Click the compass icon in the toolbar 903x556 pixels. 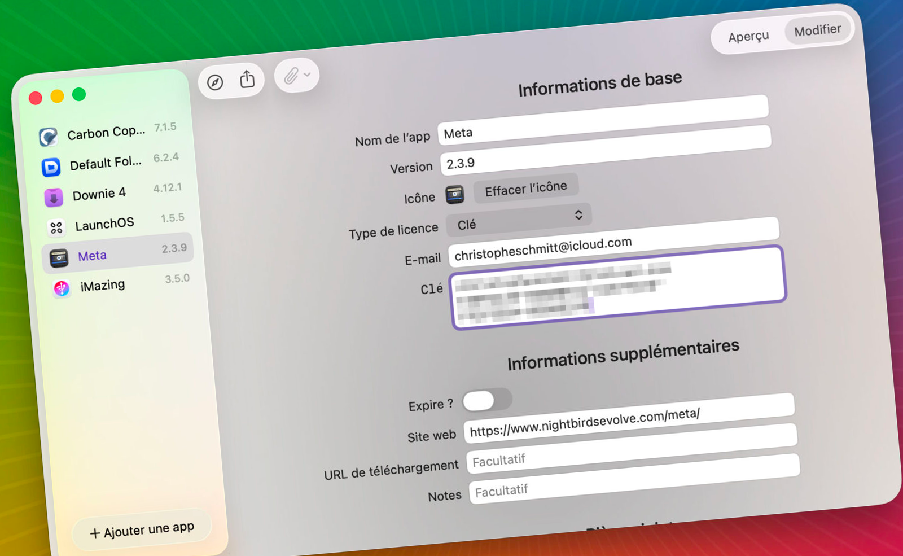tap(215, 82)
